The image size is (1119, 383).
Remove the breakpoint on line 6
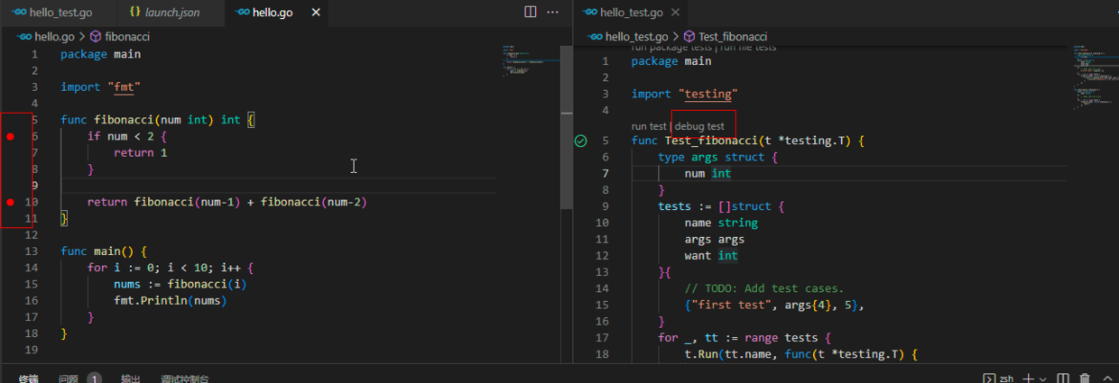[11, 136]
